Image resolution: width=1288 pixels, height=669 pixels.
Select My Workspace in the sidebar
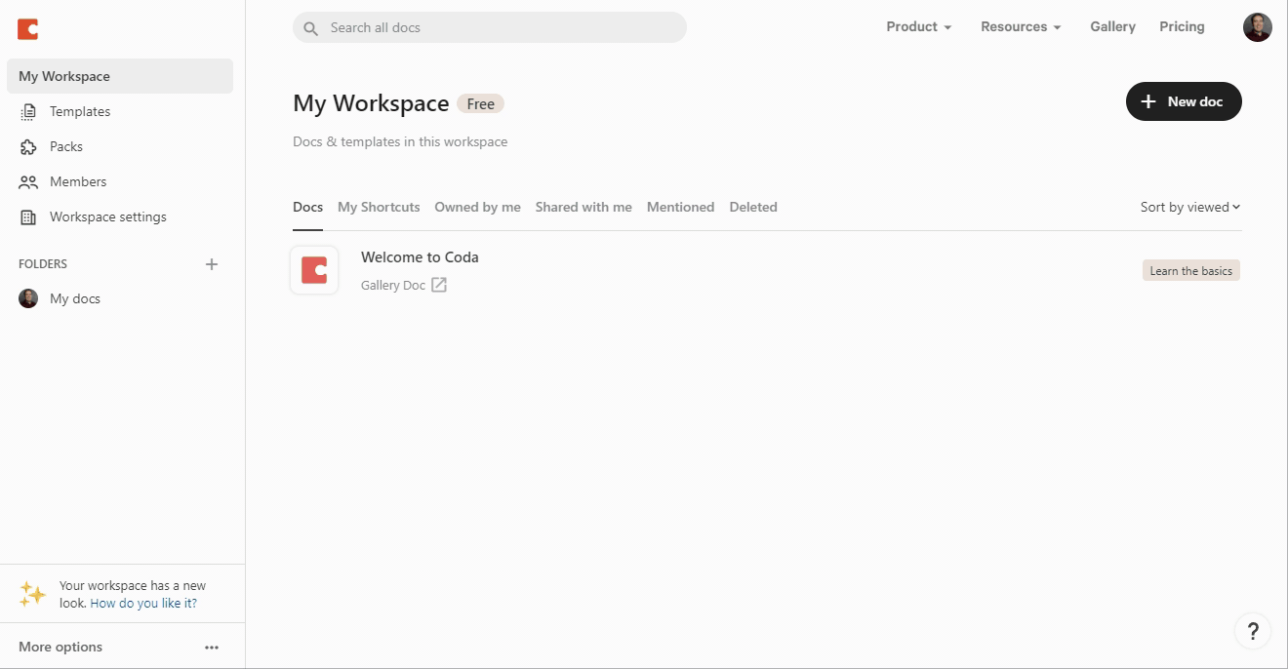120,76
